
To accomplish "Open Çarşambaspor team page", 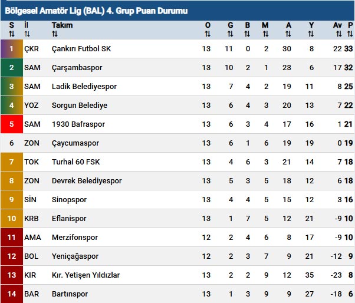I will click(x=77, y=68).
